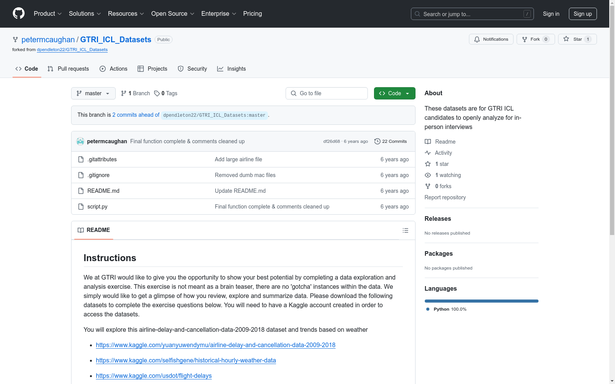Screen dimensions: 615x384
Task: Open 'Add large airline file' commit message
Action: tap(238, 159)
